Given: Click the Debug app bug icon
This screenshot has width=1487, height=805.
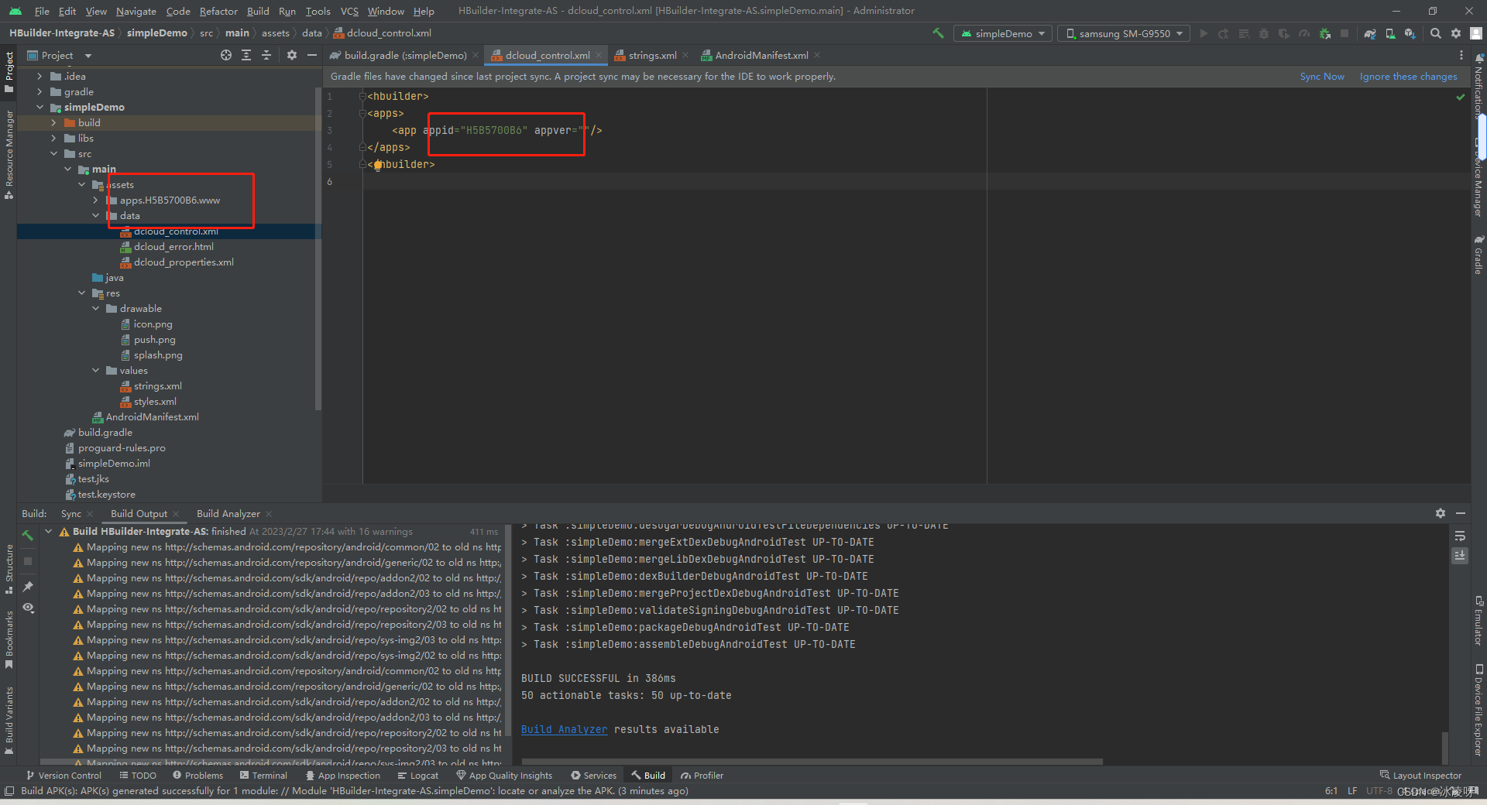Looking at the screenshot, I should pos(1264,33).
